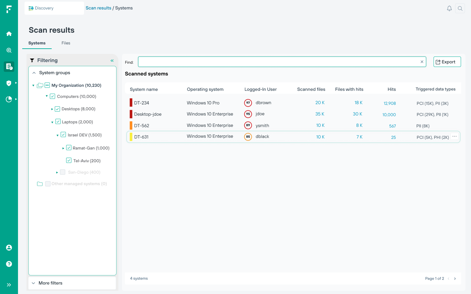Screen dimensions: 471x294
Task: Open the scan results report icon in sidebar
Action: [9, 67]
